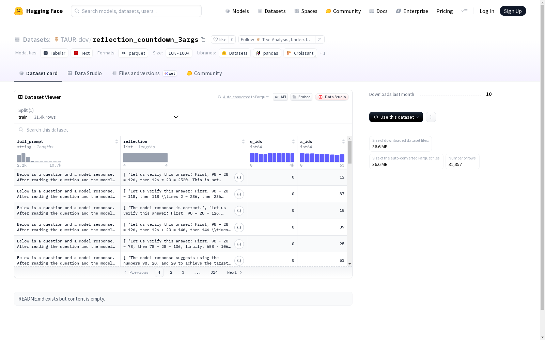
Task: Expand the reflection cell for row with a_idx 53
Action: (x=239, y=261)
